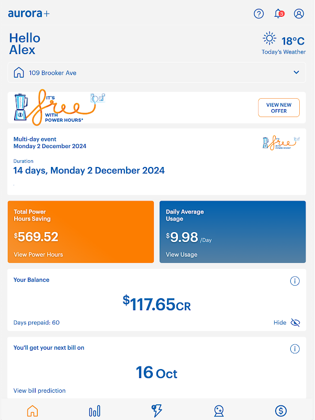
Task: Open the mascot rewards icon in bottom bar
Action: tap(219, 411)
